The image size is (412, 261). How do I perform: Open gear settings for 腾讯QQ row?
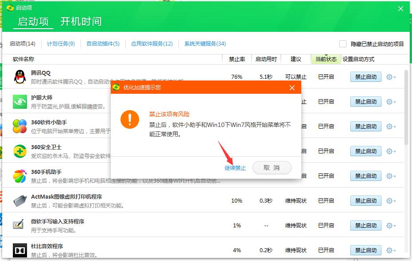(x=391, y=77)
